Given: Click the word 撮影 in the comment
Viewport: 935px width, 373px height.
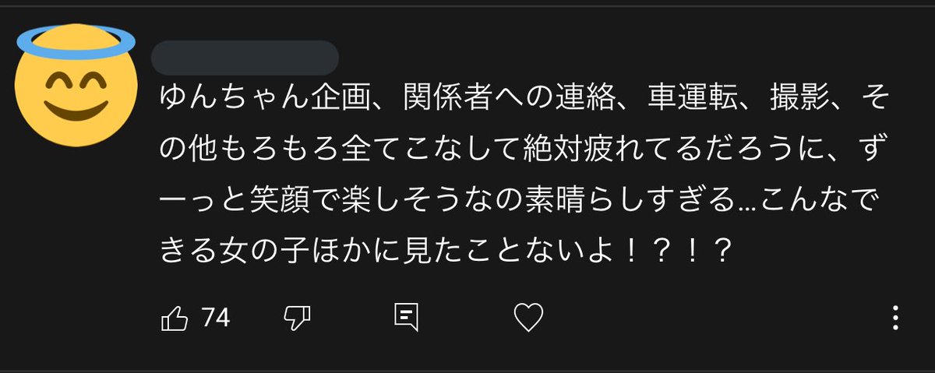Looking at the screenshot, I should (796, 99).
